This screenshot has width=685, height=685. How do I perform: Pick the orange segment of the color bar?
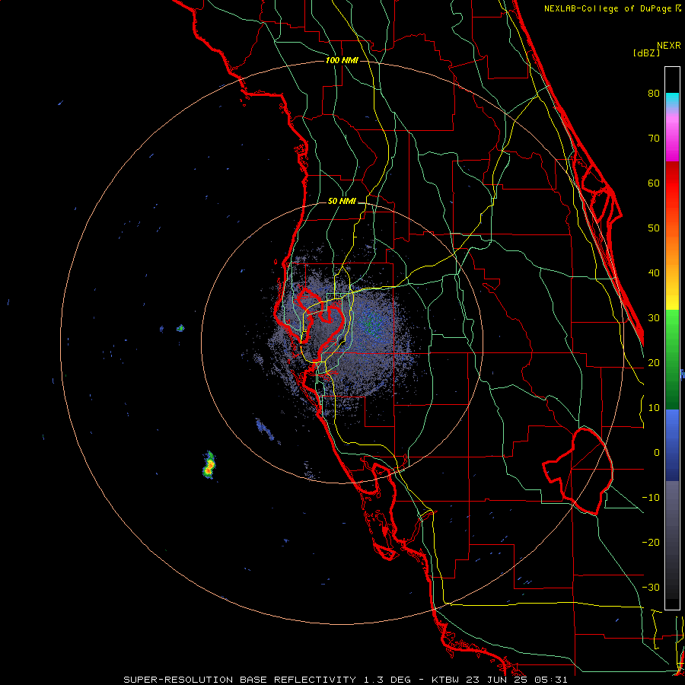(672, 251)
